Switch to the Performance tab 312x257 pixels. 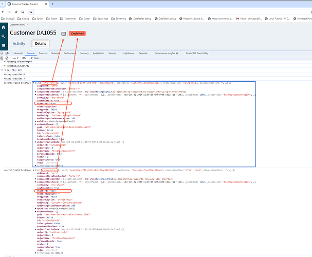(70, 53)
